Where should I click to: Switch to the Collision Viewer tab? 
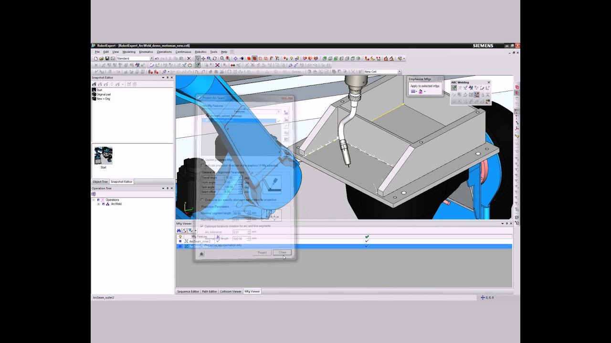pyautogui.click(x=231, y=292)
